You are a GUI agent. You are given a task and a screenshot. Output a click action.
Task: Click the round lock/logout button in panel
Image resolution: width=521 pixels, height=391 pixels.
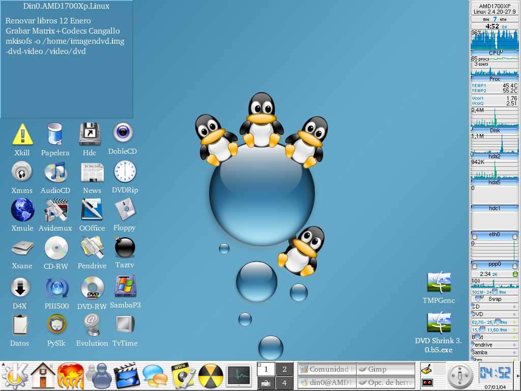coord(460,376)
